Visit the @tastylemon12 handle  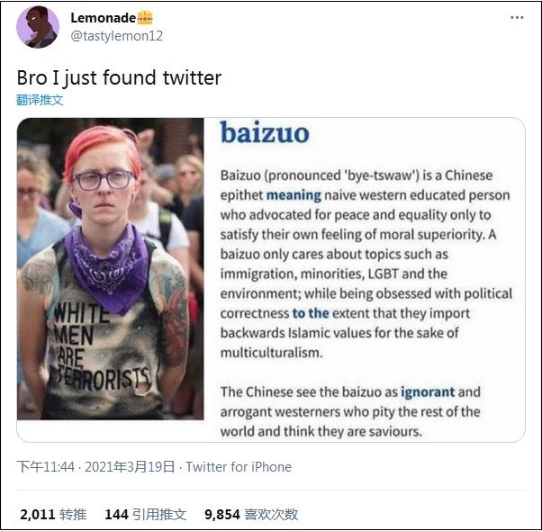(x=116, y=36)
